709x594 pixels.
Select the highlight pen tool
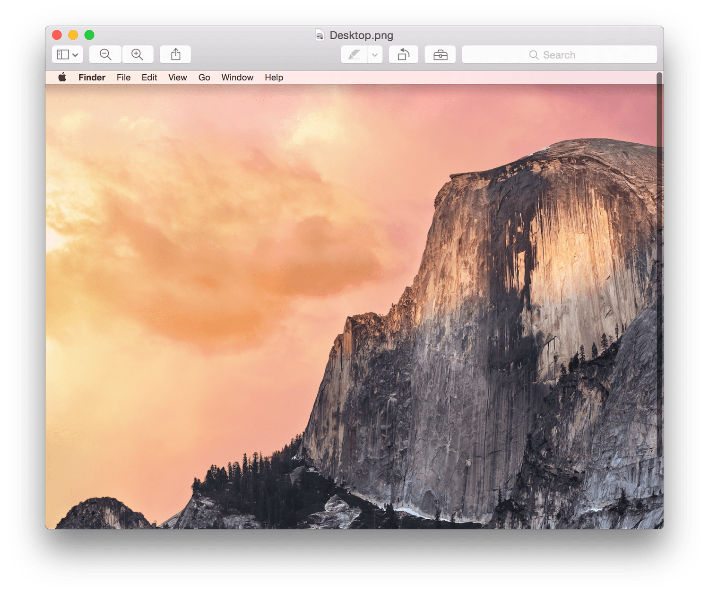pos(354,54)
